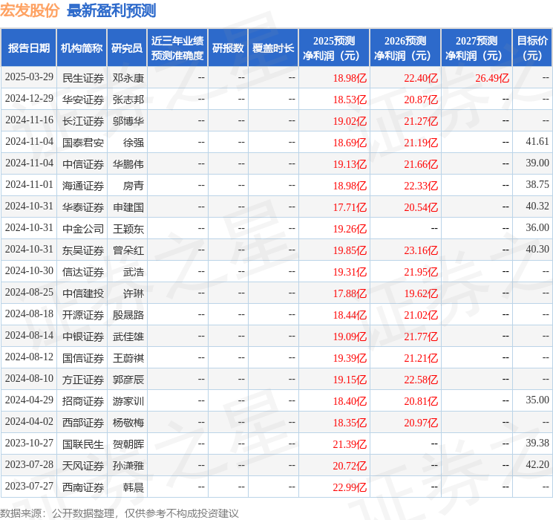Click the 近三年业绩预测准确度 column header

click(x=177, y=48)
